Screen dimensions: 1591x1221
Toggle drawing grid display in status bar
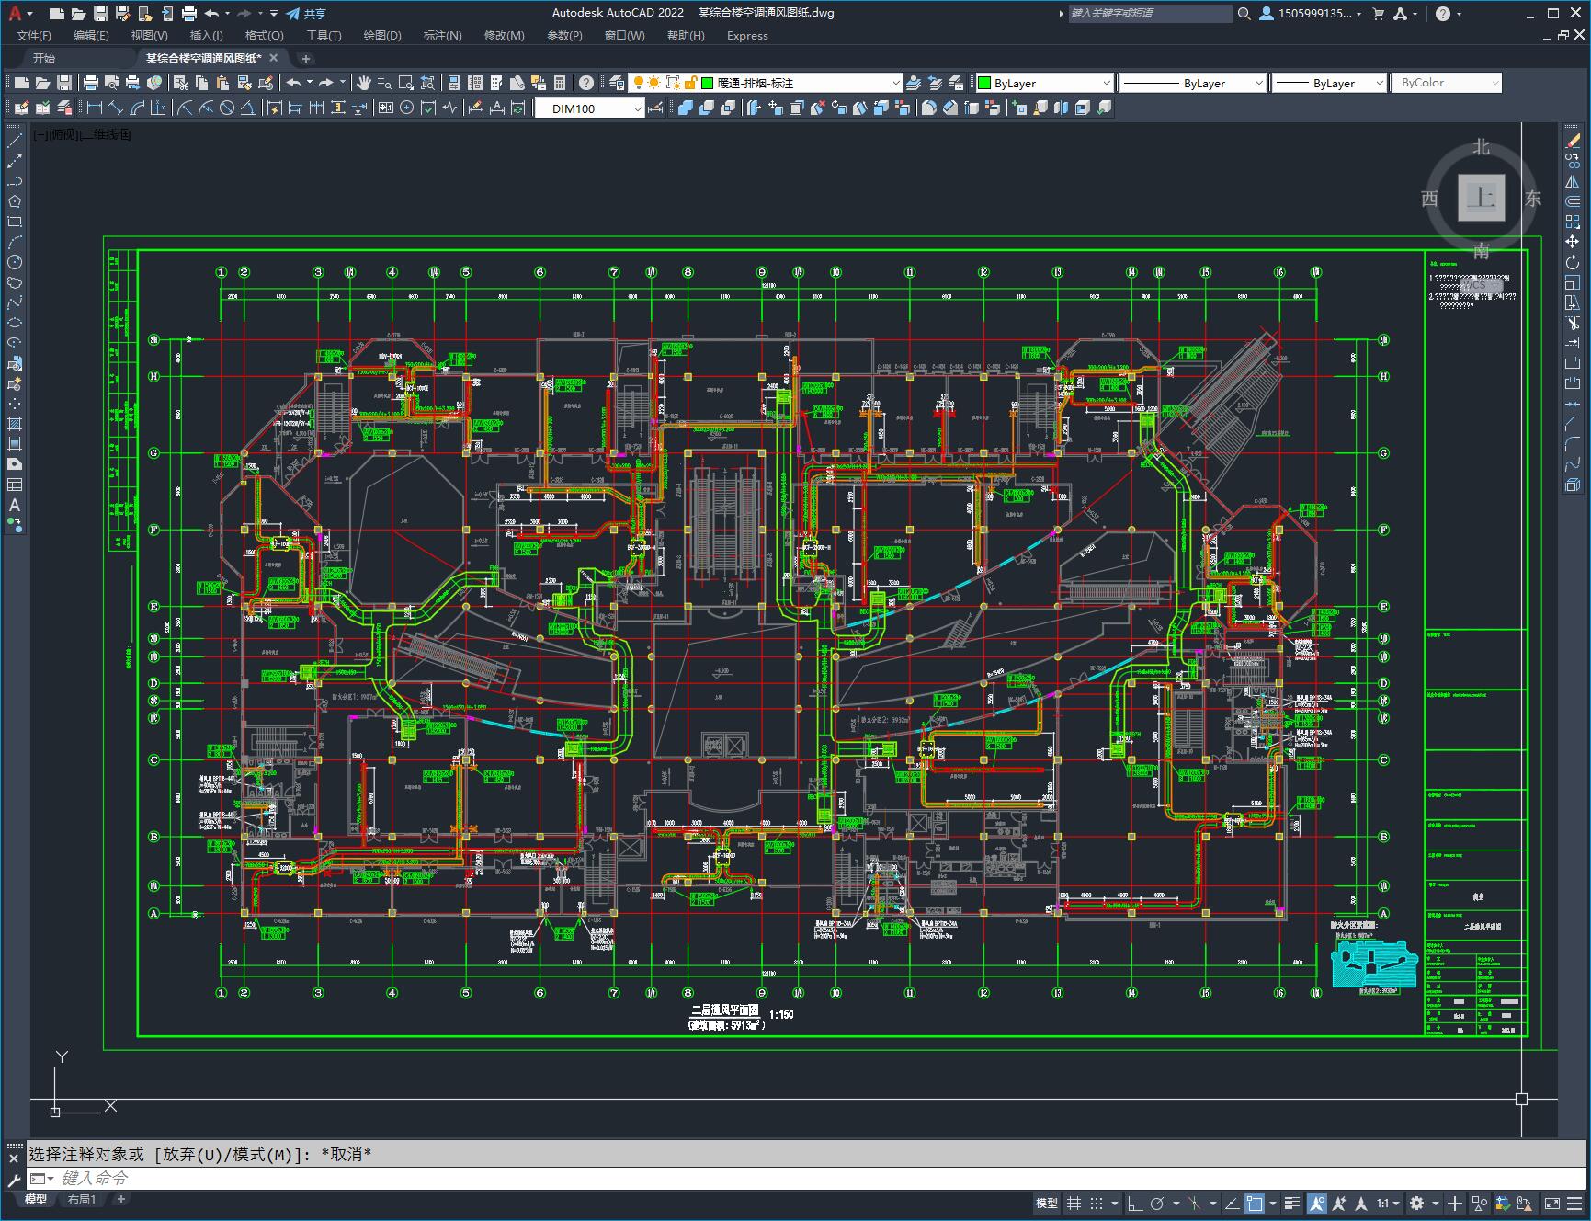tap(1074, 1203)
